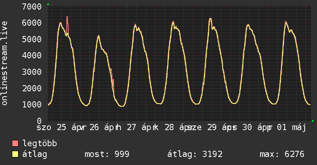This screenshot has height=165, width=317.
Task: Click the 6000 y-axis label
Action: point(32,23)
